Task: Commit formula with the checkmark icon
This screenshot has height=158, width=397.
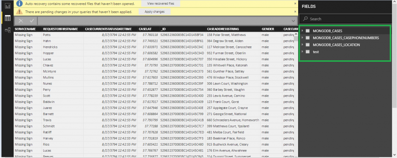Action: click(31, 21)
